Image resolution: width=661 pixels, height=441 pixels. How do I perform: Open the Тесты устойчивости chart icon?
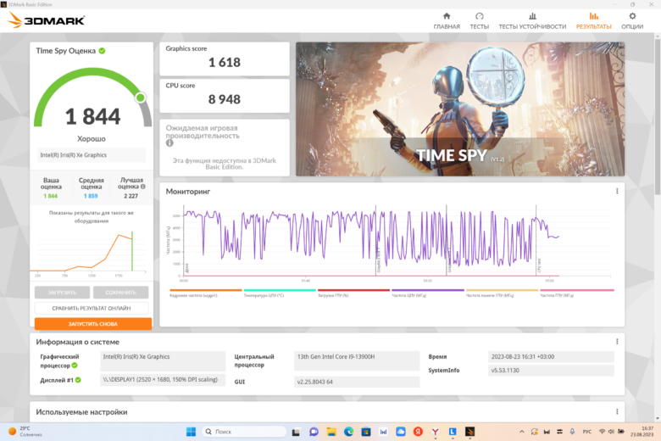[x=532, y=16]
